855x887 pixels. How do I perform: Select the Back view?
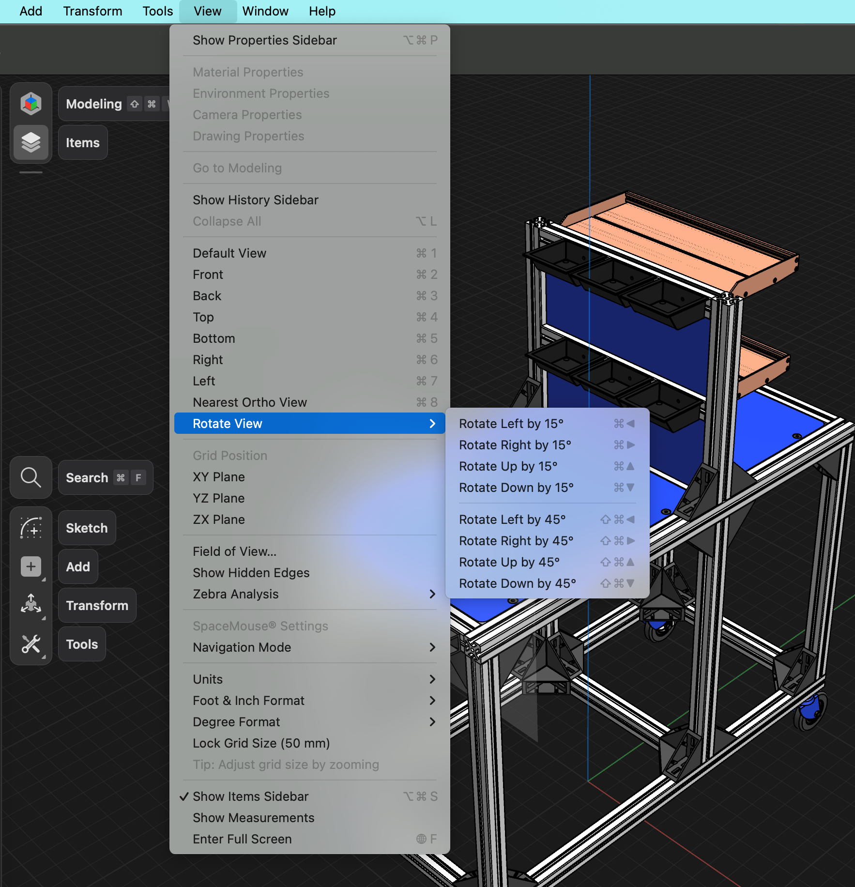tap(310, 296)
